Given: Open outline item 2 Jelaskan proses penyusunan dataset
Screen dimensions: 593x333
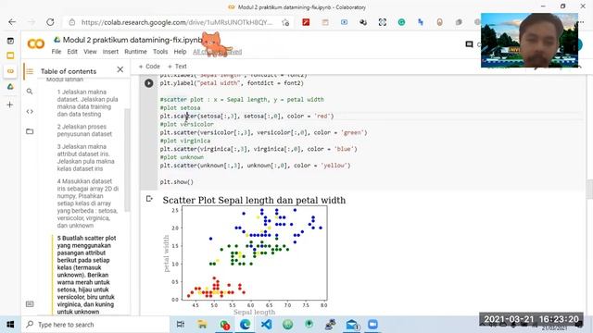Looking at the screenshot, I should point(84,130).
